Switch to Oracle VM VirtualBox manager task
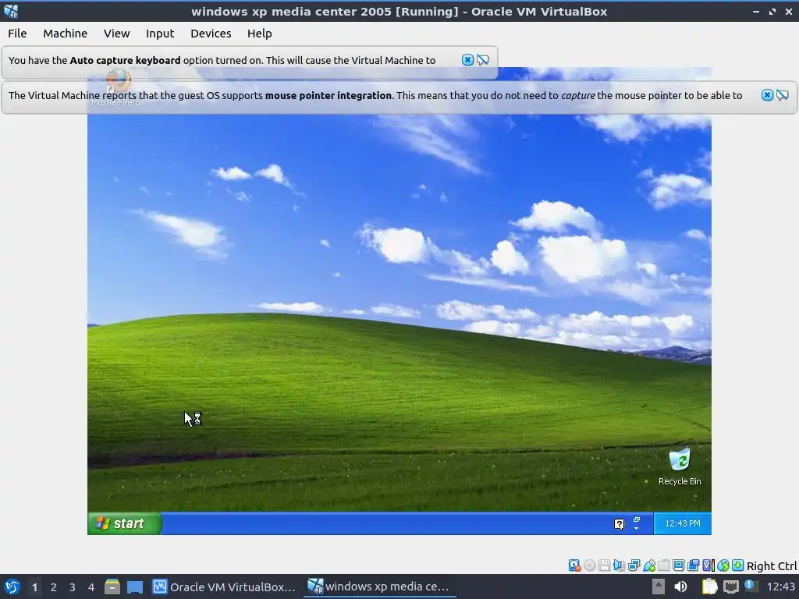 [224, 587]
